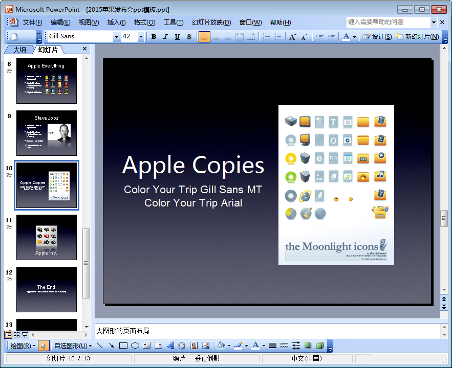
Task: Switch to Normal view icon
Action: [8, 335]
